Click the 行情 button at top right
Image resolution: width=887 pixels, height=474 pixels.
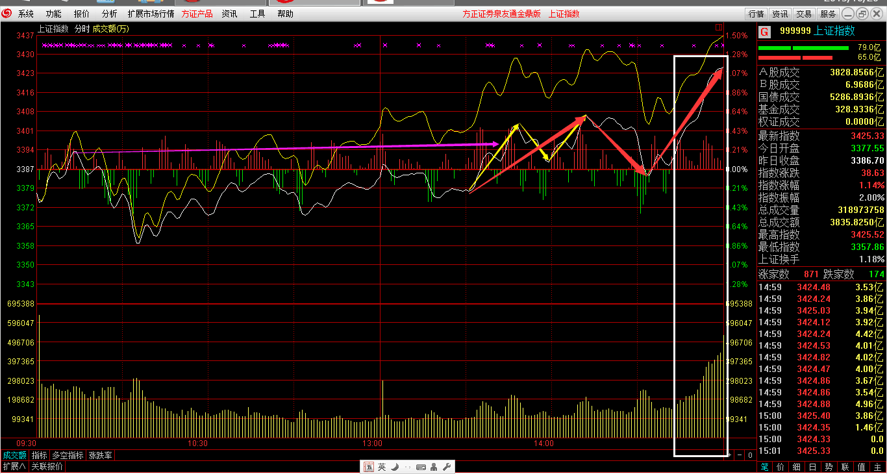[756, 14]
